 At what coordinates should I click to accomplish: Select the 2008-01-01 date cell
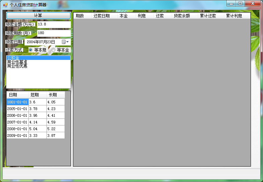[x=18, y=129]
